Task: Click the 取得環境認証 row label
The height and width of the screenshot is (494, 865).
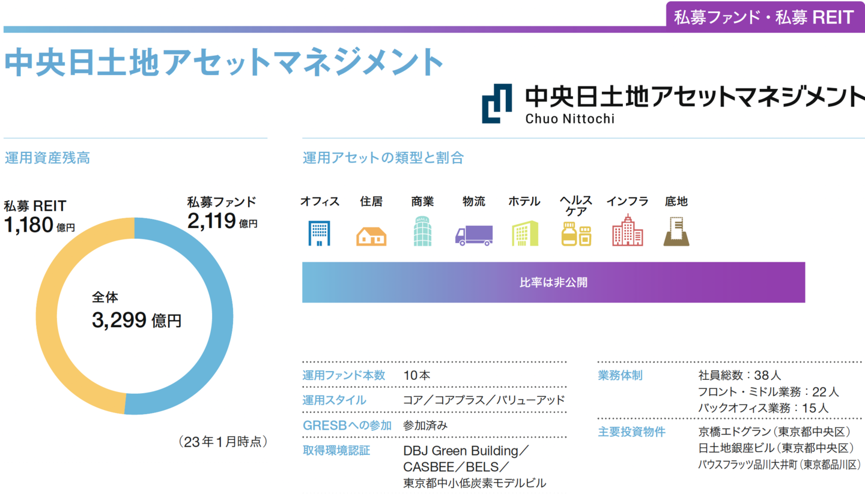Action: [336, 450]
